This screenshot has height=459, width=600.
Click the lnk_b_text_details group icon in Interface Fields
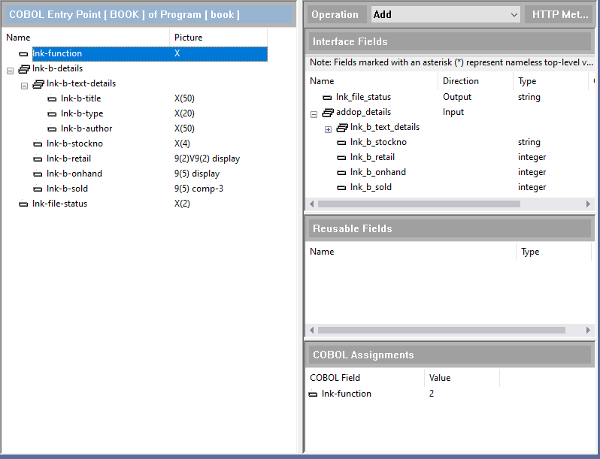coord(341,128)
